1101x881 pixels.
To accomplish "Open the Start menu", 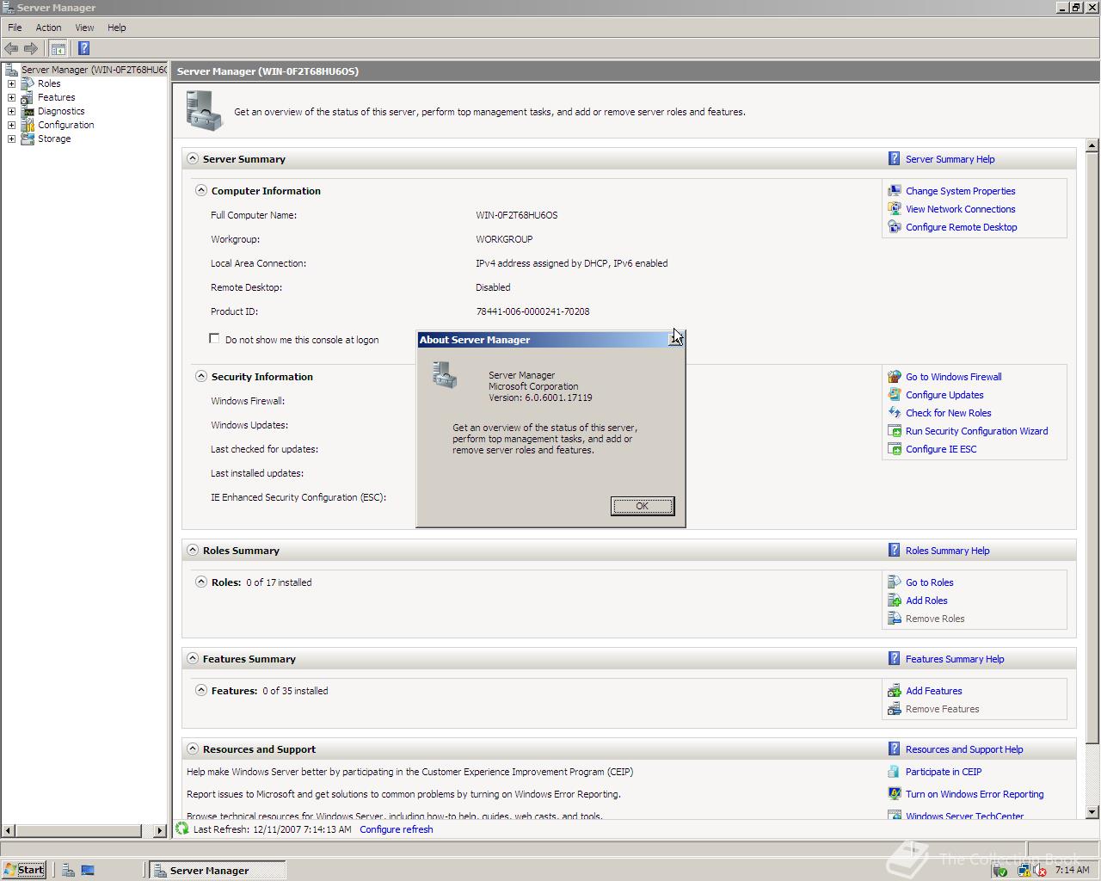I will point(24,870).
